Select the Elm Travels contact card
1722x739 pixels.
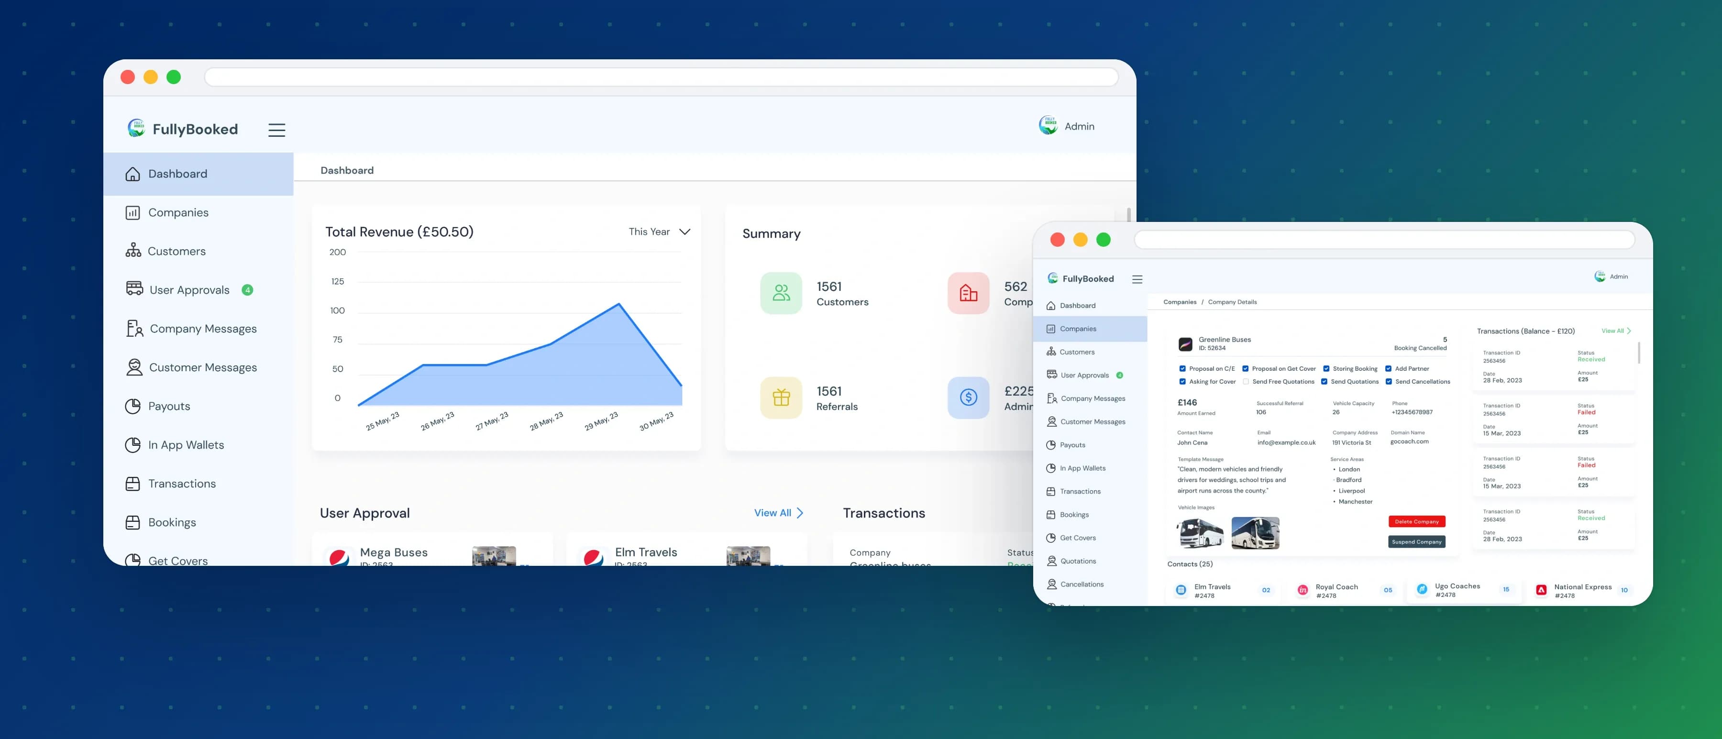pos(1224,591)
